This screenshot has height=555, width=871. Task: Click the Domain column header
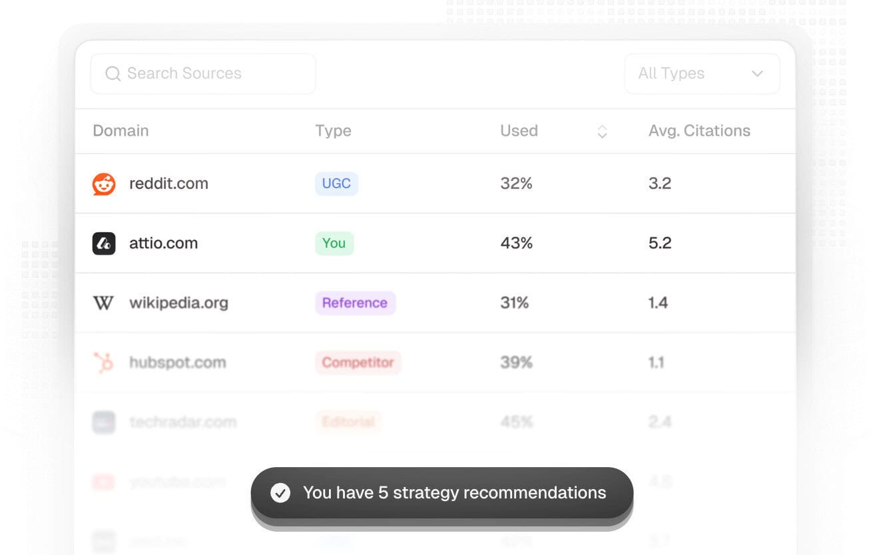pos(121,131)
